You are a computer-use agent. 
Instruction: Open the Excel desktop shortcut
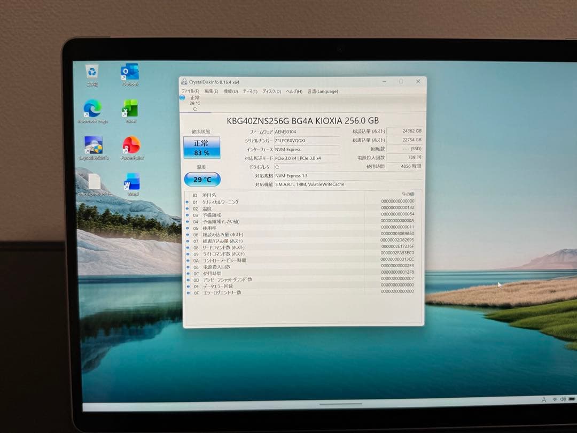tap(130, 112)
